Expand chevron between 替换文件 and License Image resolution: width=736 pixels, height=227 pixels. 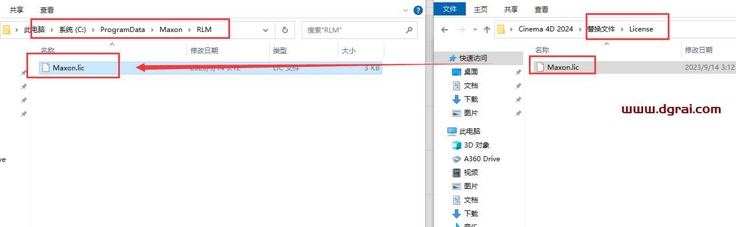[622, 29]
